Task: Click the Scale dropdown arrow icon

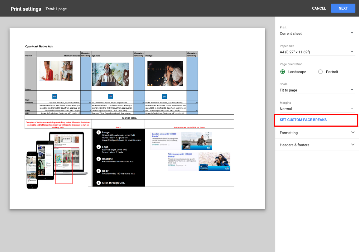Action: pos(352,90)
